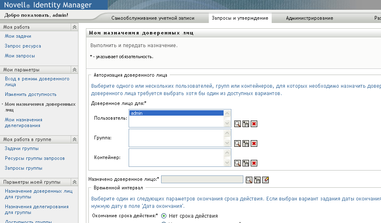
Task: Collapse the 'Мои параметры' sidebar section
Action: pyautogui.click(x=74, y=70)
